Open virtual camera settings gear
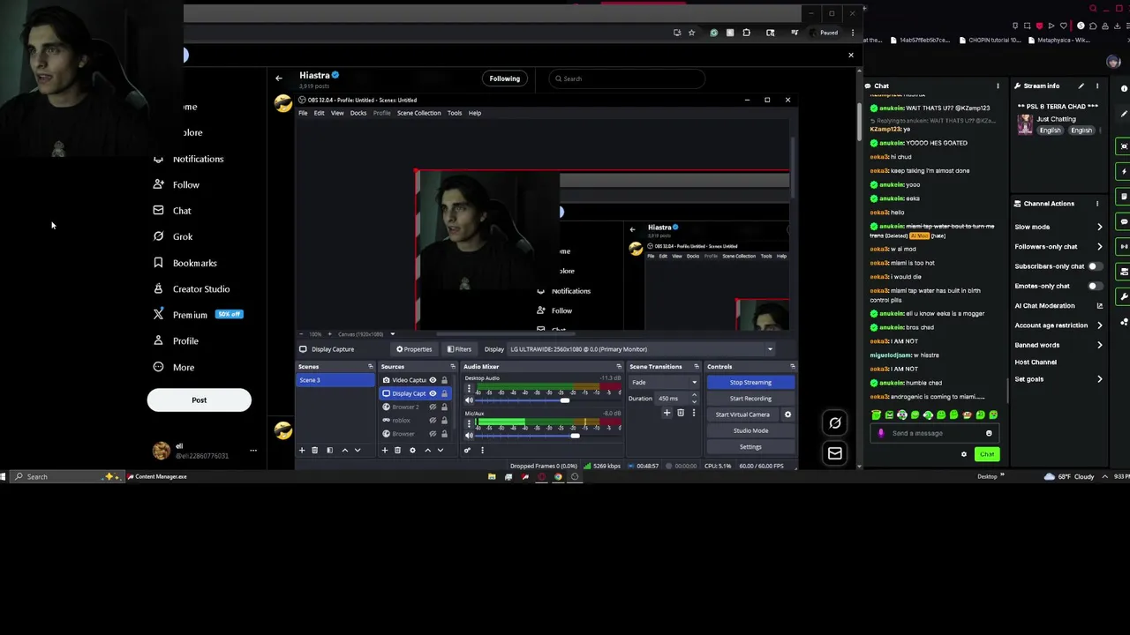This screenshot has height=635, width=1130. coord(787,415)
